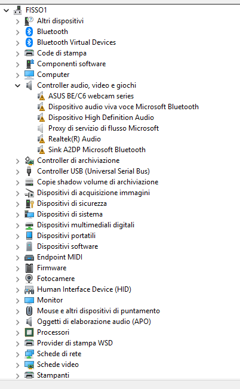This screenshot has width=240, height=389.
Task: Click the Schede di rete network icon
Action: [29, 354]
